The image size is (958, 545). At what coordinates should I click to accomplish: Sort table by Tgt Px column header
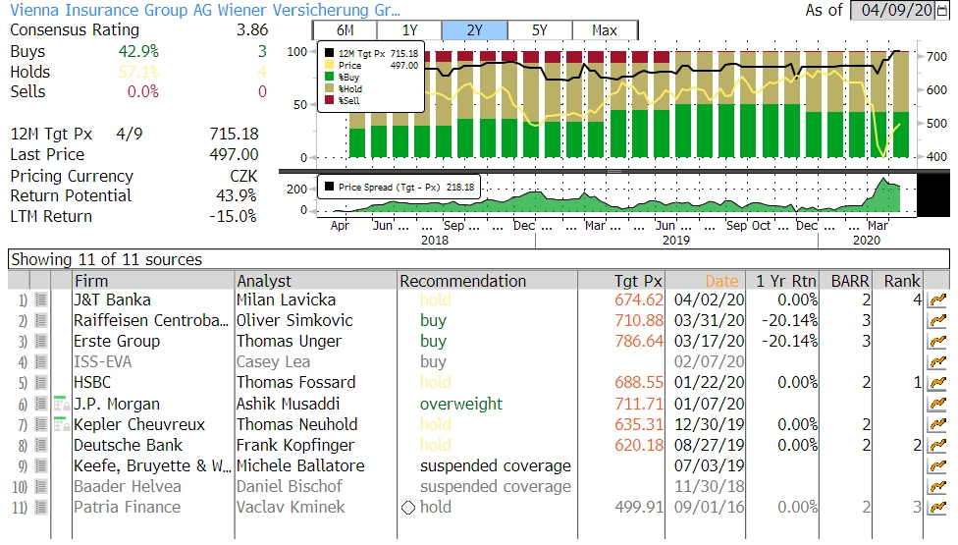pos(620,281)
